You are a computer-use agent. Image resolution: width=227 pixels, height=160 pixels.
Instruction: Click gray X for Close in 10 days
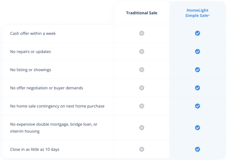click(x=142, y=149)
